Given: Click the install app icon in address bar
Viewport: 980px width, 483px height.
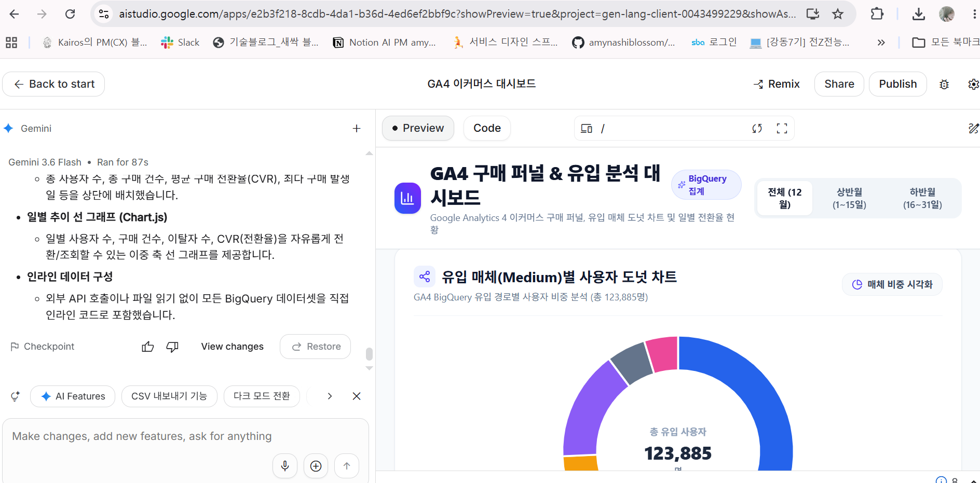Looking at the screenshot, I should click(813, 14).
